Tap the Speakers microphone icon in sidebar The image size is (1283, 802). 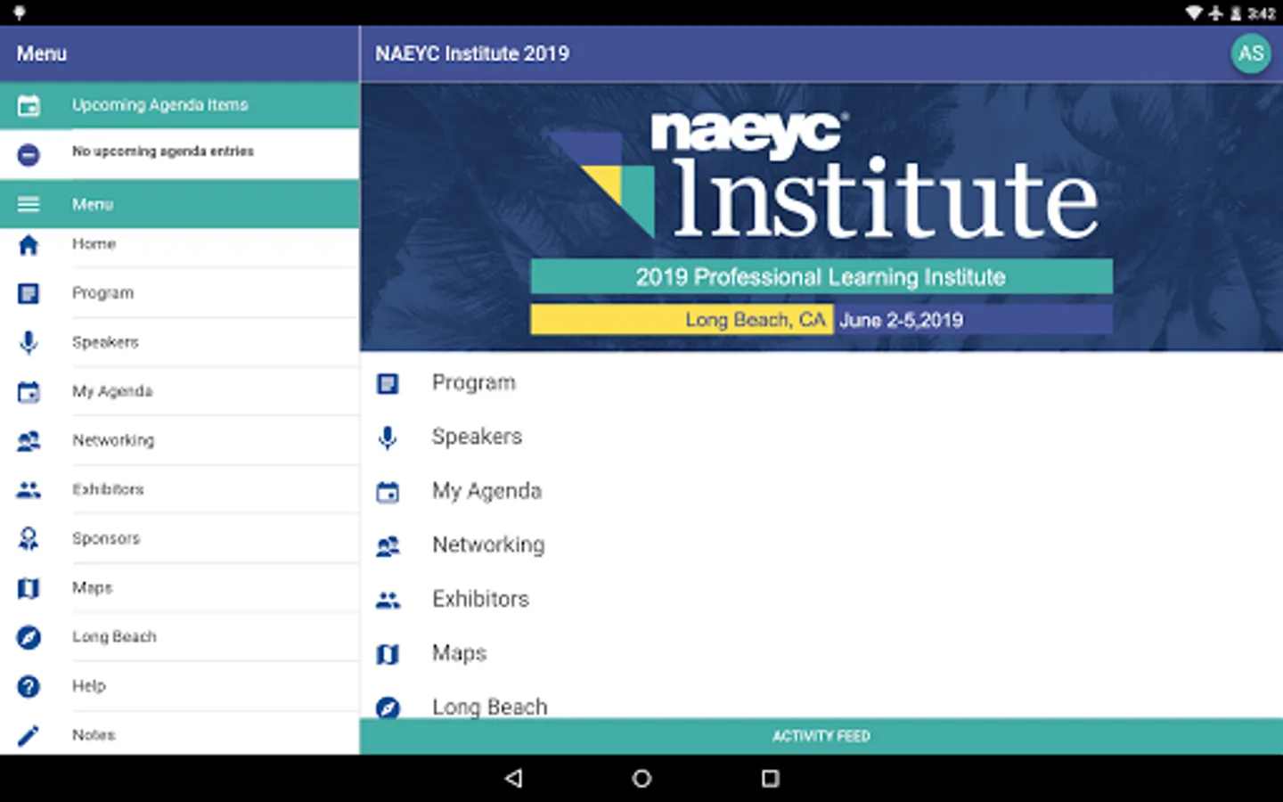(29, 342)
